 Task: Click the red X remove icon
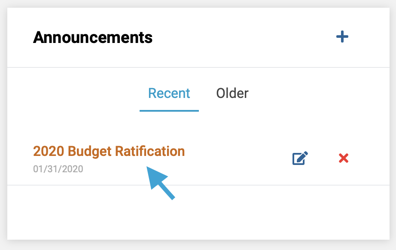pyautogui.click(x=344, y=159)
